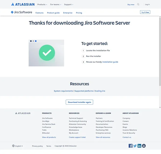Open the search magnifier icon
Viewport: 161px width, 154px height.
click(138, 4)
